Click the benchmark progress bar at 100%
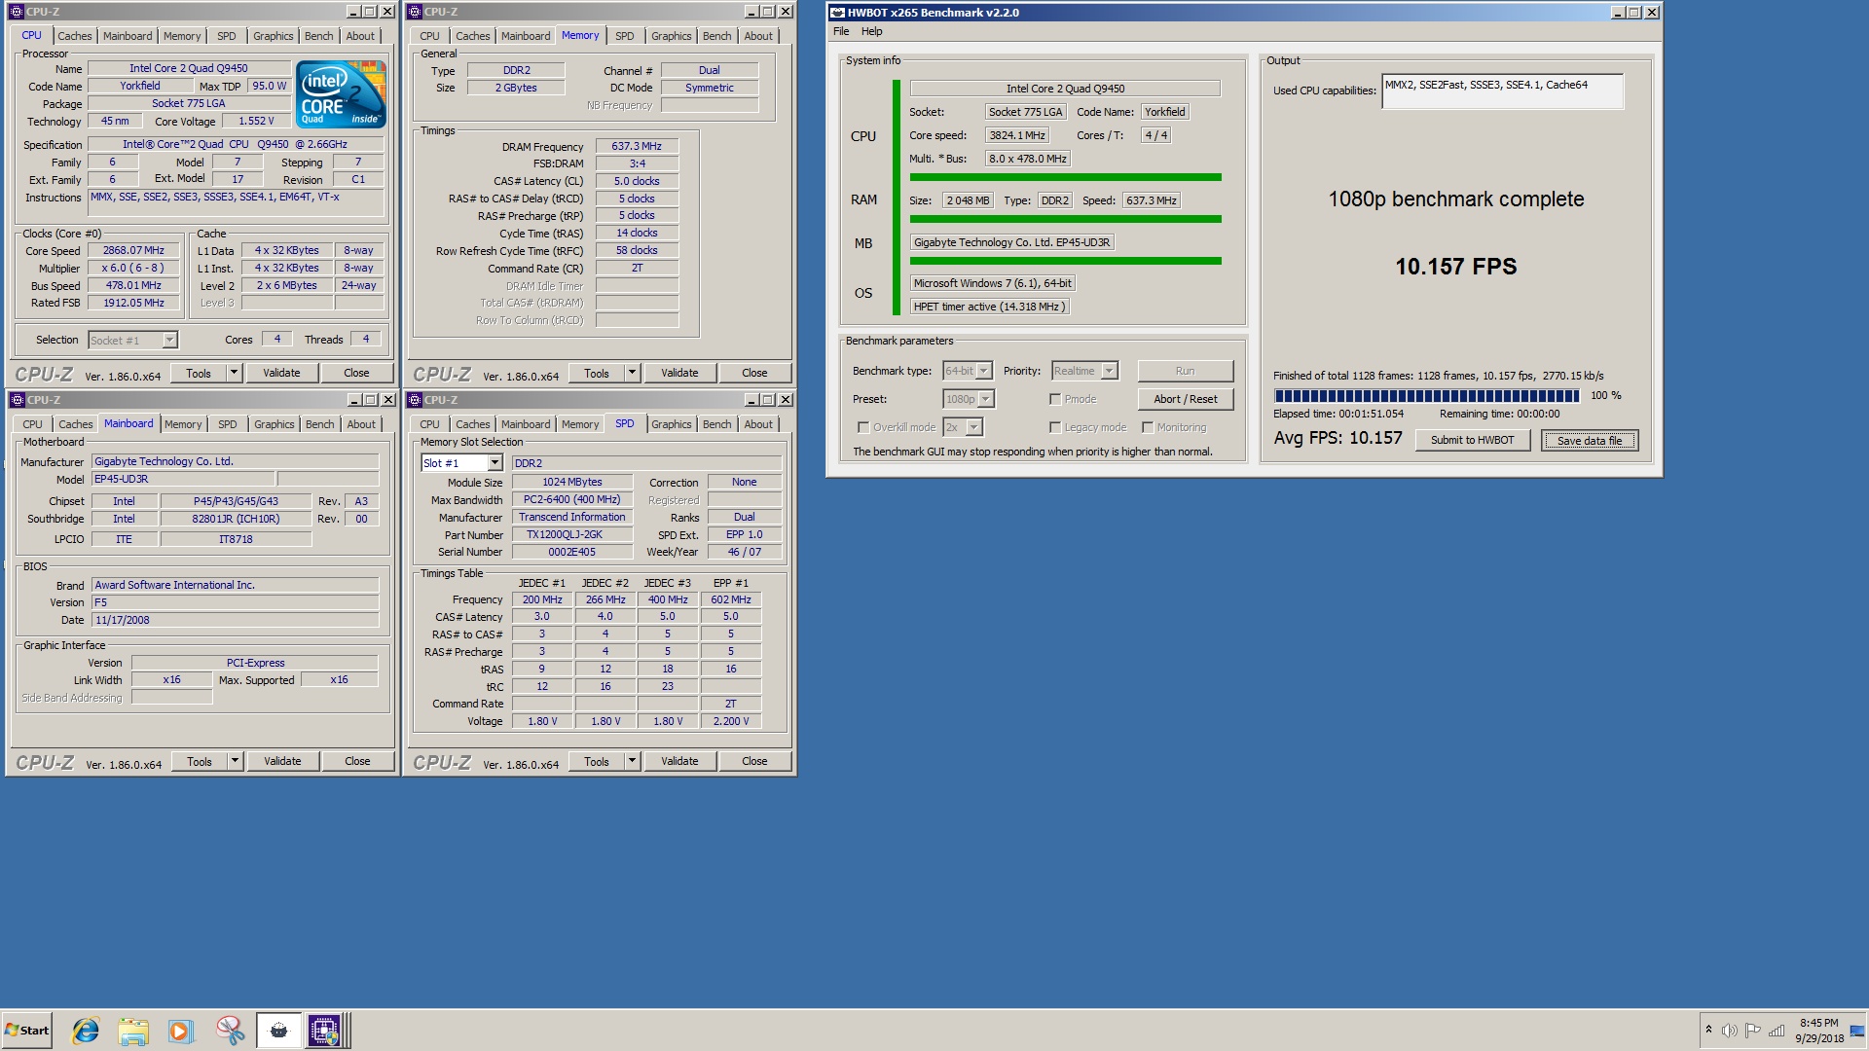The height and width of the screenshot is (1051, 1869). [x=1426, y=396]
